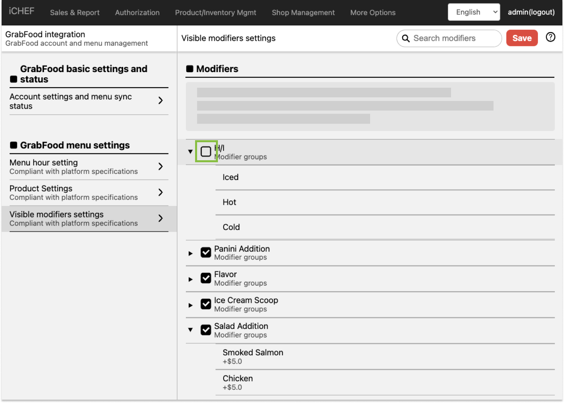Open the Sales & Report menu
564x403 pixels.
(x=75, y=12)
